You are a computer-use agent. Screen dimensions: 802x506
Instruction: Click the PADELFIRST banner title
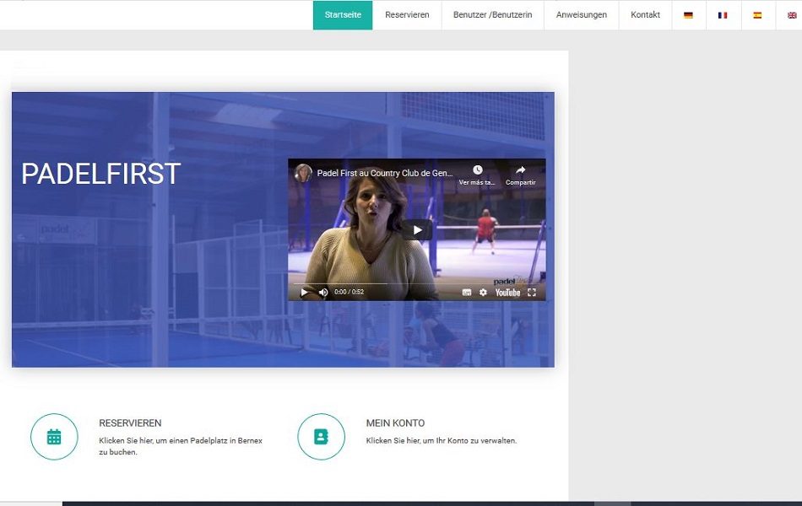[x=100, y=174]
